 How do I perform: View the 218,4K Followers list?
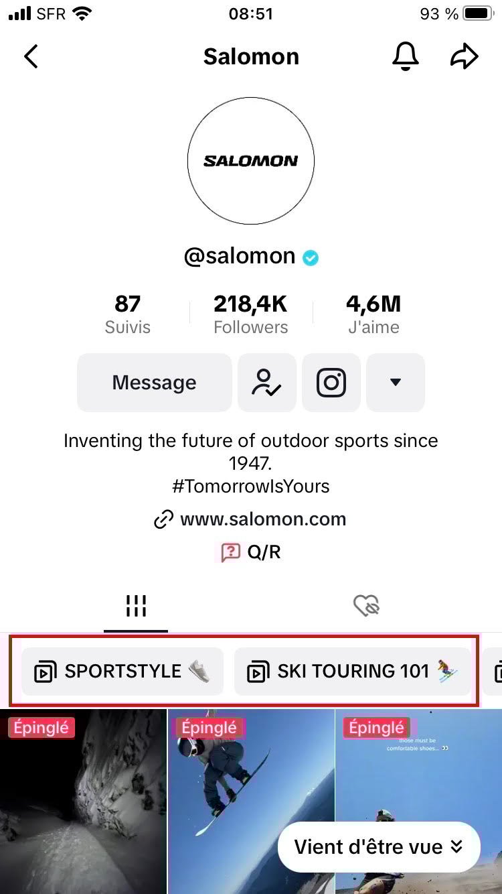pos(250,315)
